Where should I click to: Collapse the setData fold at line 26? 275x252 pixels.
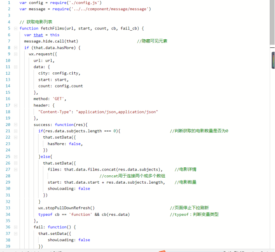tap(15, 163)
